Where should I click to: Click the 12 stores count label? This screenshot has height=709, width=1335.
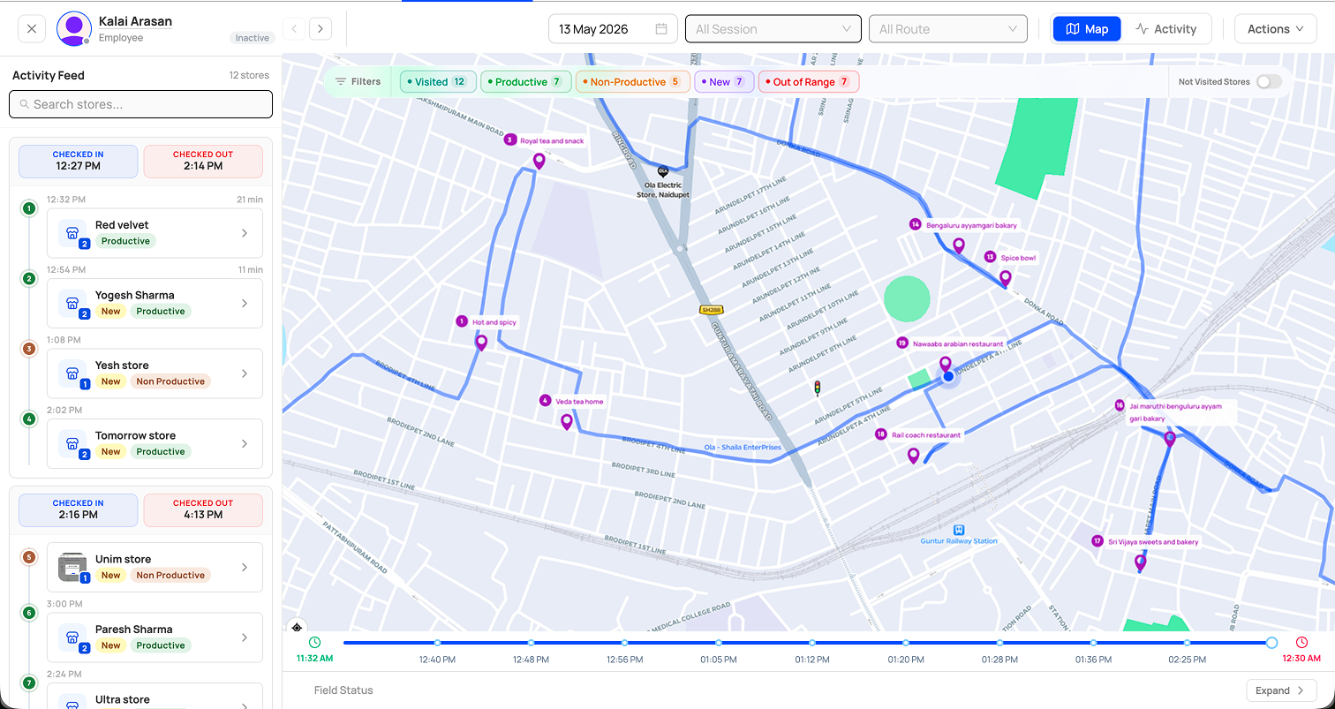(249, 75)
